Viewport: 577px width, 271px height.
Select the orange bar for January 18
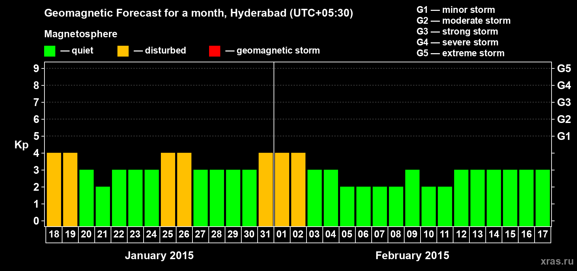point(54,190)
